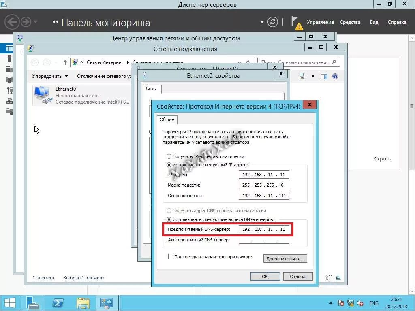Select Use the following IP address
Viewport: 415px width, 311px height.
click(169, 165)
